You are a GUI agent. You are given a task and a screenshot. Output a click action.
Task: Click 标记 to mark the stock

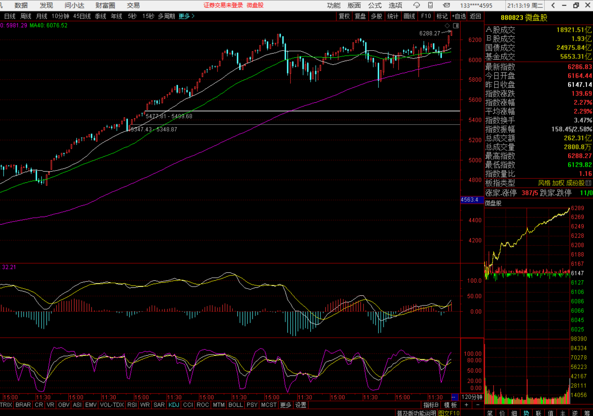442,16
